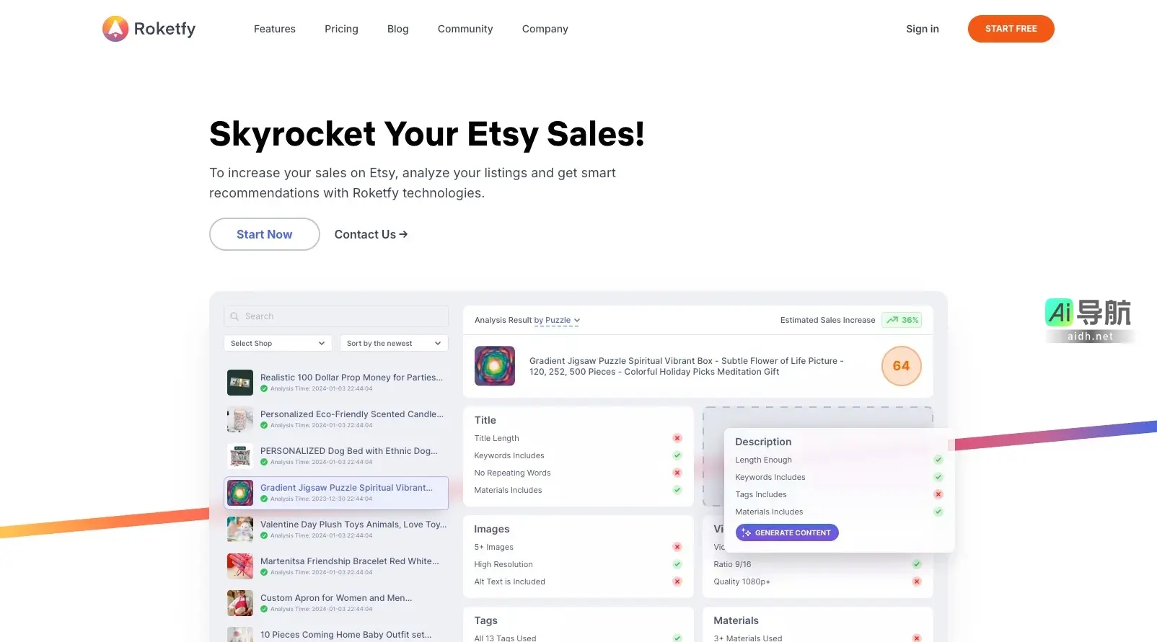Click the Images section heading
This screenshot has height=642, width=1157.
[492, 529]
